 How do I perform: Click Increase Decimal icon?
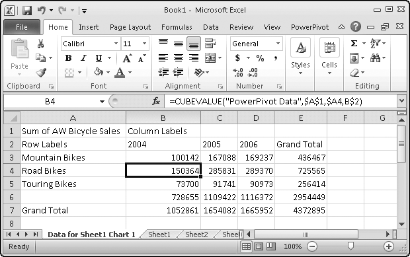click(238, 73)
